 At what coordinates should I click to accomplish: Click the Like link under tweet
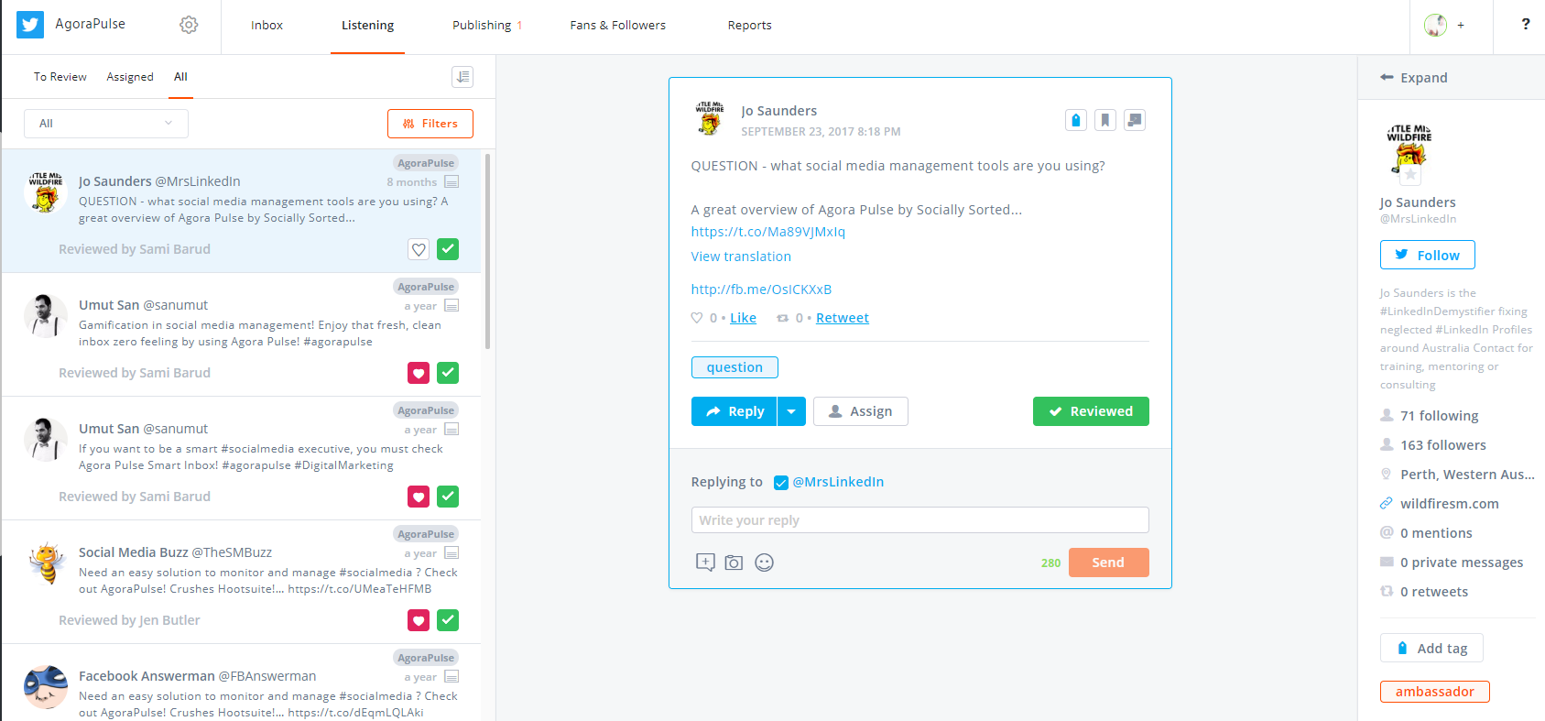(x=743, y=318)
